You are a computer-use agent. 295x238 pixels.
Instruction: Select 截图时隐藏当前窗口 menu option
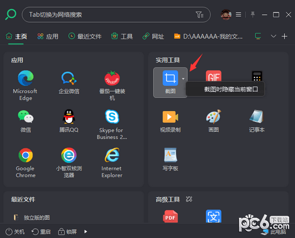point(225,89)
